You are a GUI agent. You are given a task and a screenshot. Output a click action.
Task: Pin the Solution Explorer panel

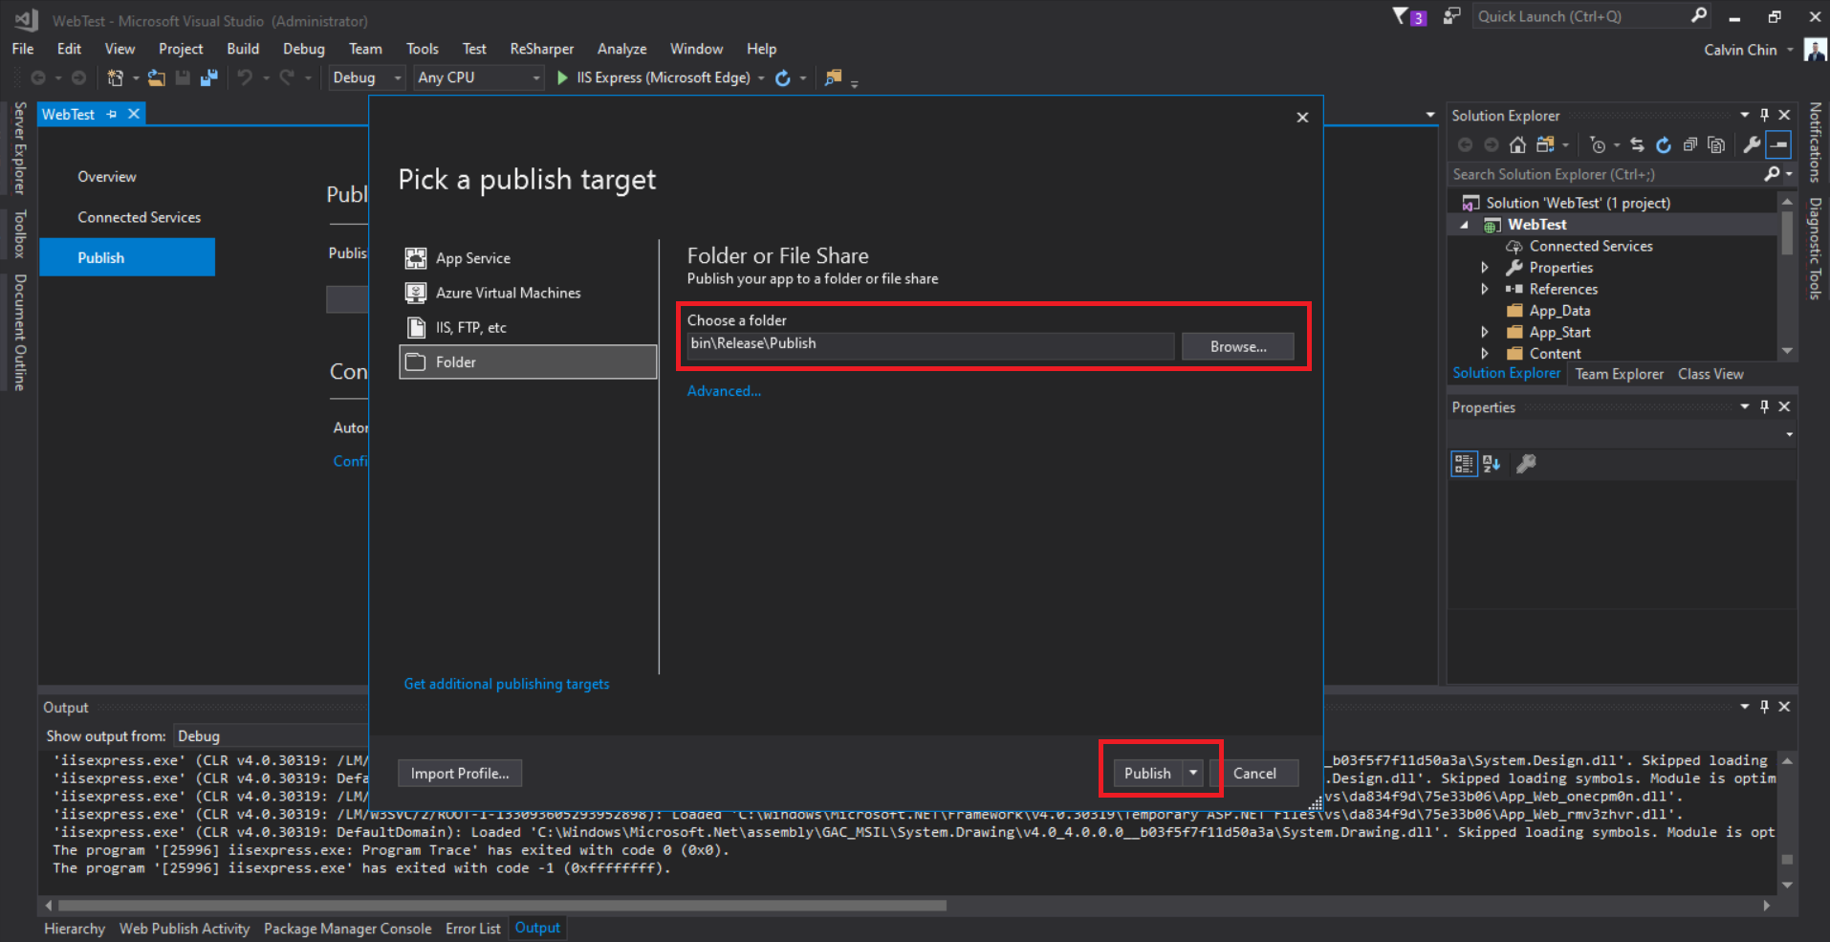(1764, 115)
